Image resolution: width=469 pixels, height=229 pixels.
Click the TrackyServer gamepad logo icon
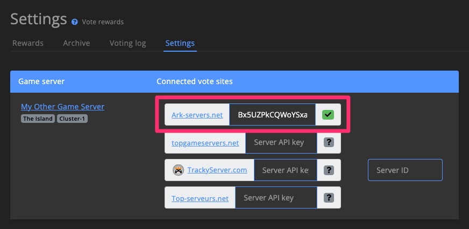[178, 170]
